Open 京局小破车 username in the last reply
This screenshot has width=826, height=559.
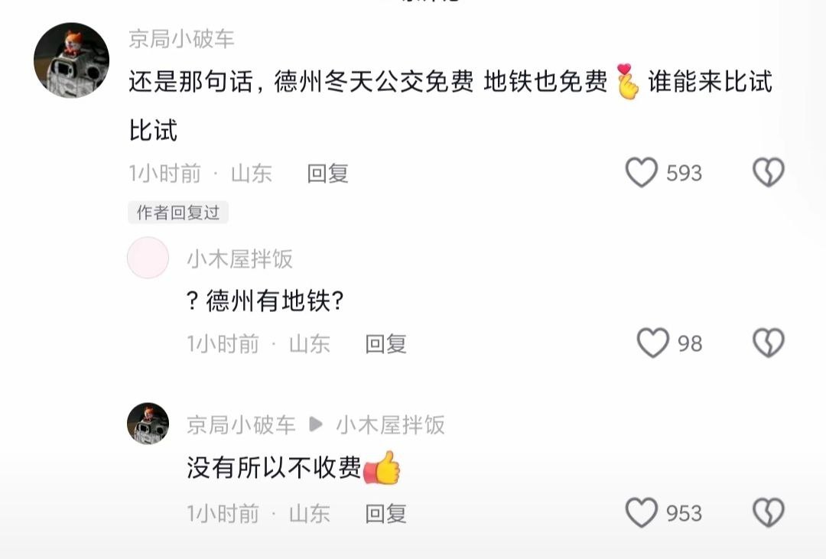[x=241, y=424]
